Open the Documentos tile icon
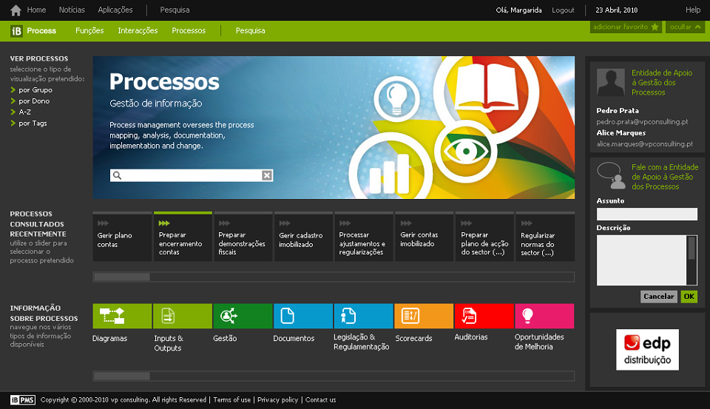 303,316
